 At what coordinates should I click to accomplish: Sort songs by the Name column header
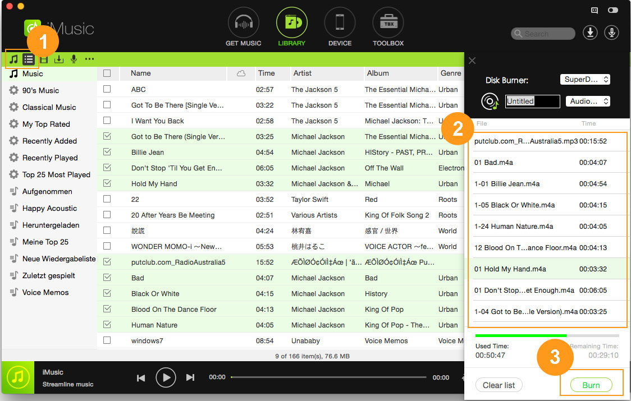pyautogui.click(x=174, y=73)
